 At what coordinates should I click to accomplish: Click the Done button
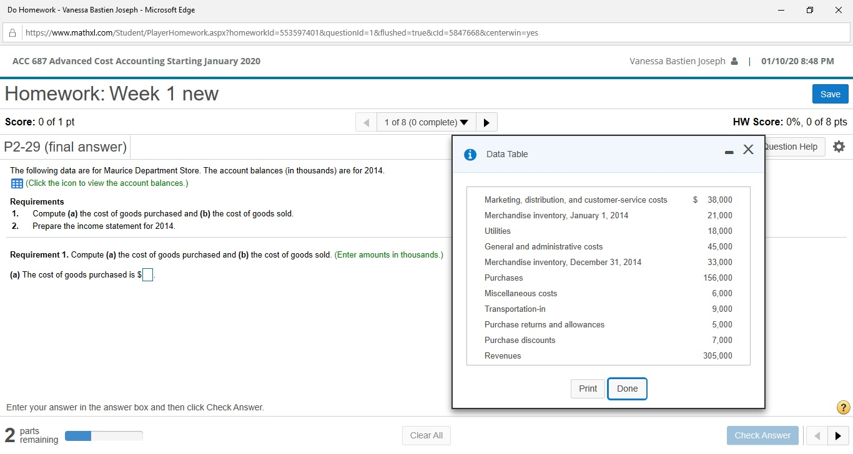click(627, 388)
